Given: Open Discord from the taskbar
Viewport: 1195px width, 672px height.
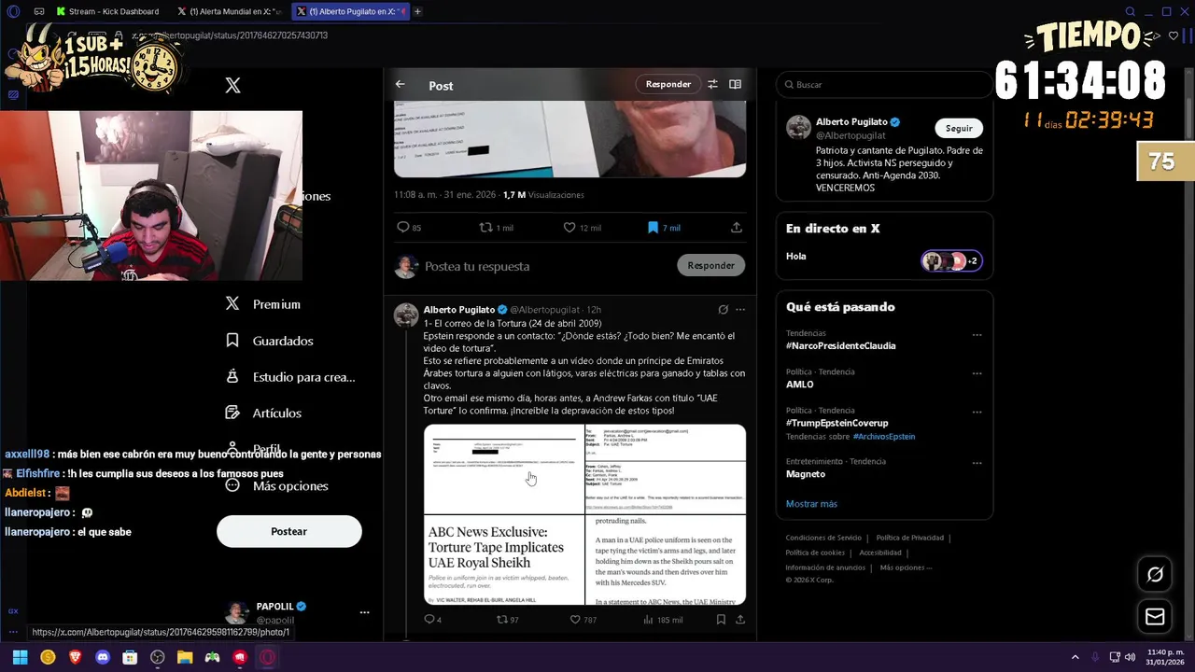Looking at the screenshot, I should (x=103, y=657).
